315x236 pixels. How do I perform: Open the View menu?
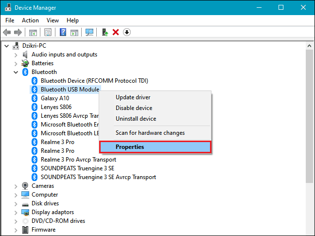click(52, 20)
